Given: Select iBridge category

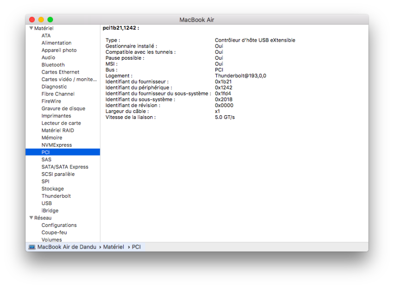Looking at the screenshot, I should coord(50,210).
